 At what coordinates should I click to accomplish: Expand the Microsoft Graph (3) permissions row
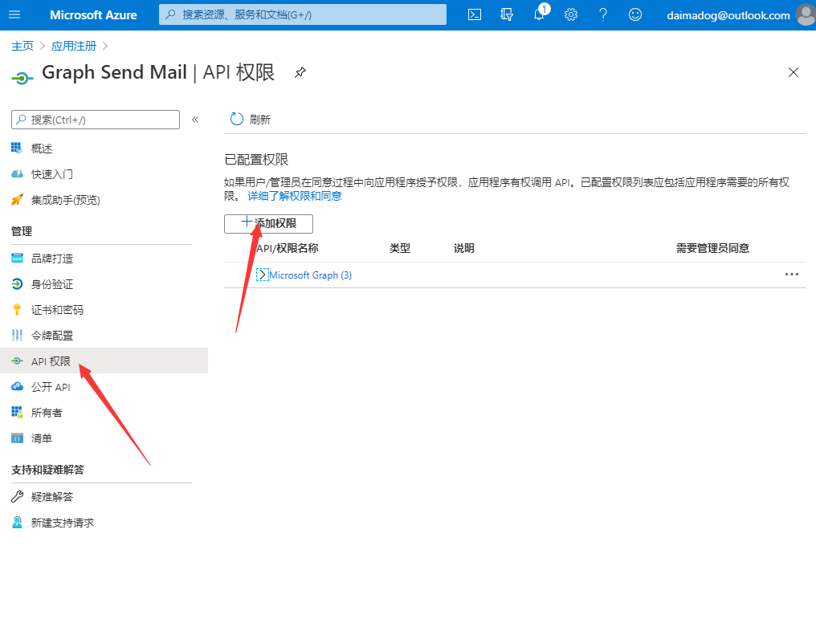[262, 275]
